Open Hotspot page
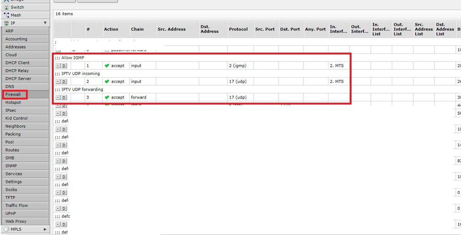Viewport: 461px width, 235px height. click(x=25, y=103)
